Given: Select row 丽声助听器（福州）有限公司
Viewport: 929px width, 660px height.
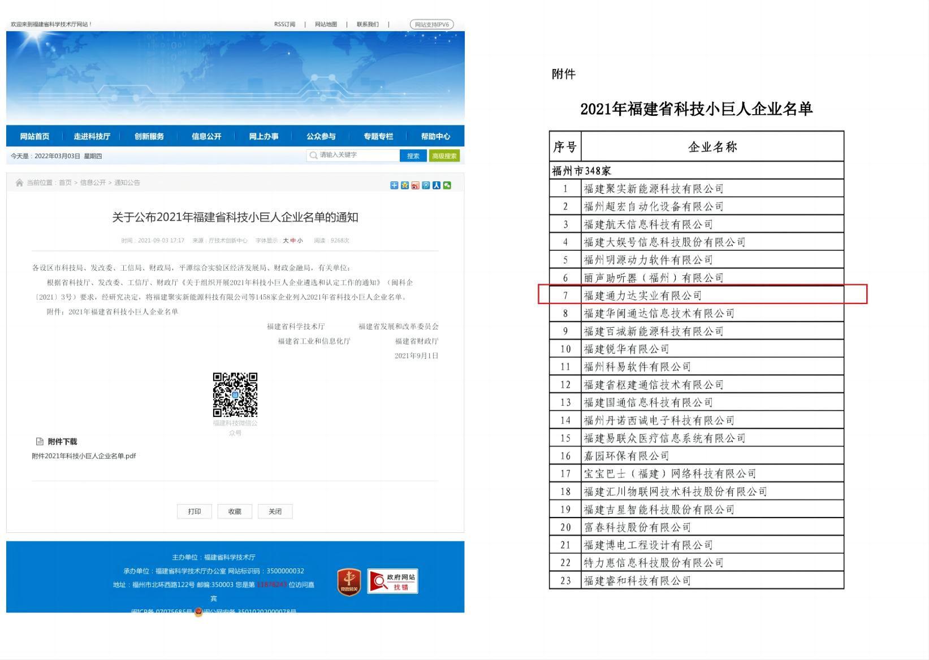Looking at the screenshot, I should pos(697,278).
